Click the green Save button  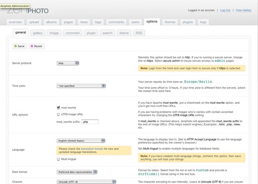click(x=19, y=46)
